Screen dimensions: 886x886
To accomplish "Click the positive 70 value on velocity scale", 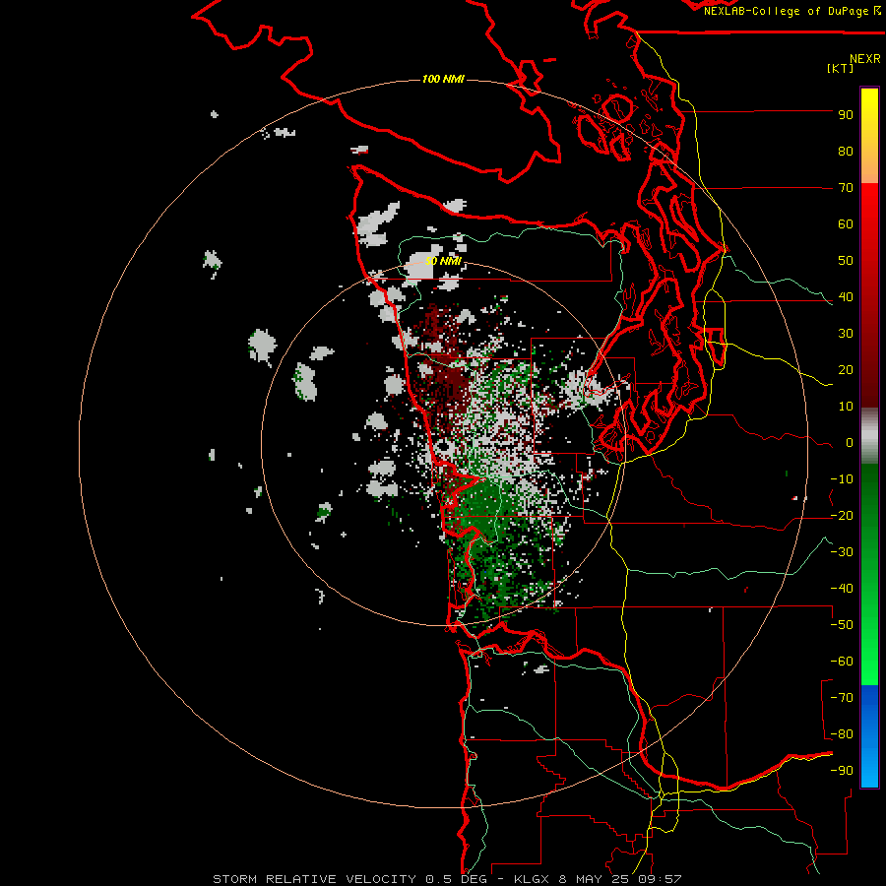I will (x=846, y=188).
